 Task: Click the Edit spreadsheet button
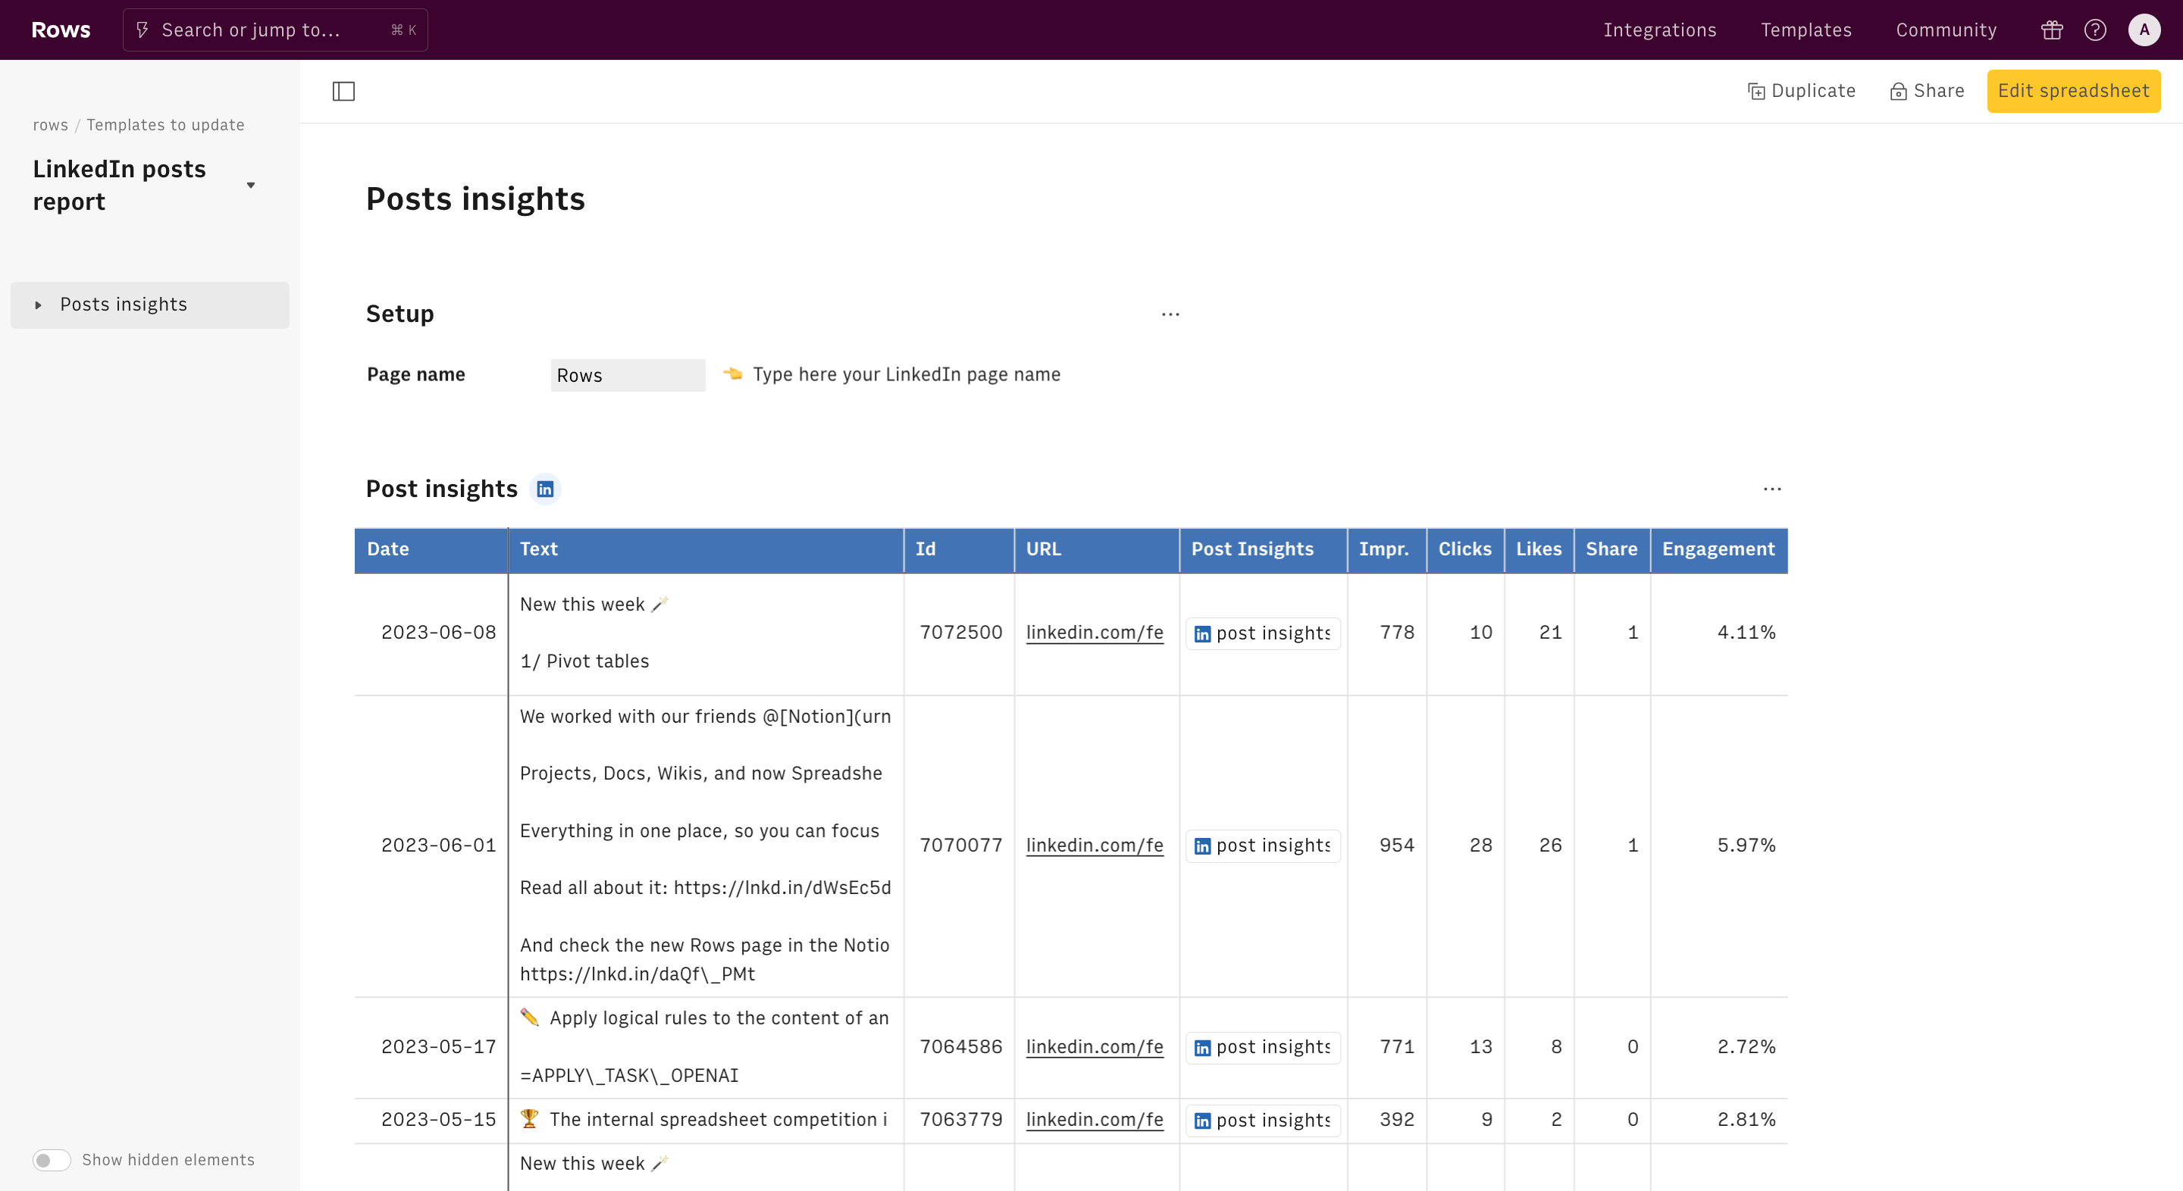click(x=2073, y=91)
